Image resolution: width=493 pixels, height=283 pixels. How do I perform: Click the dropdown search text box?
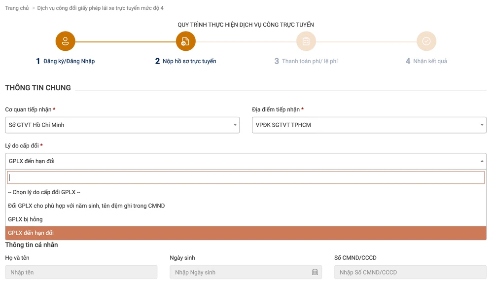(246, 177)
